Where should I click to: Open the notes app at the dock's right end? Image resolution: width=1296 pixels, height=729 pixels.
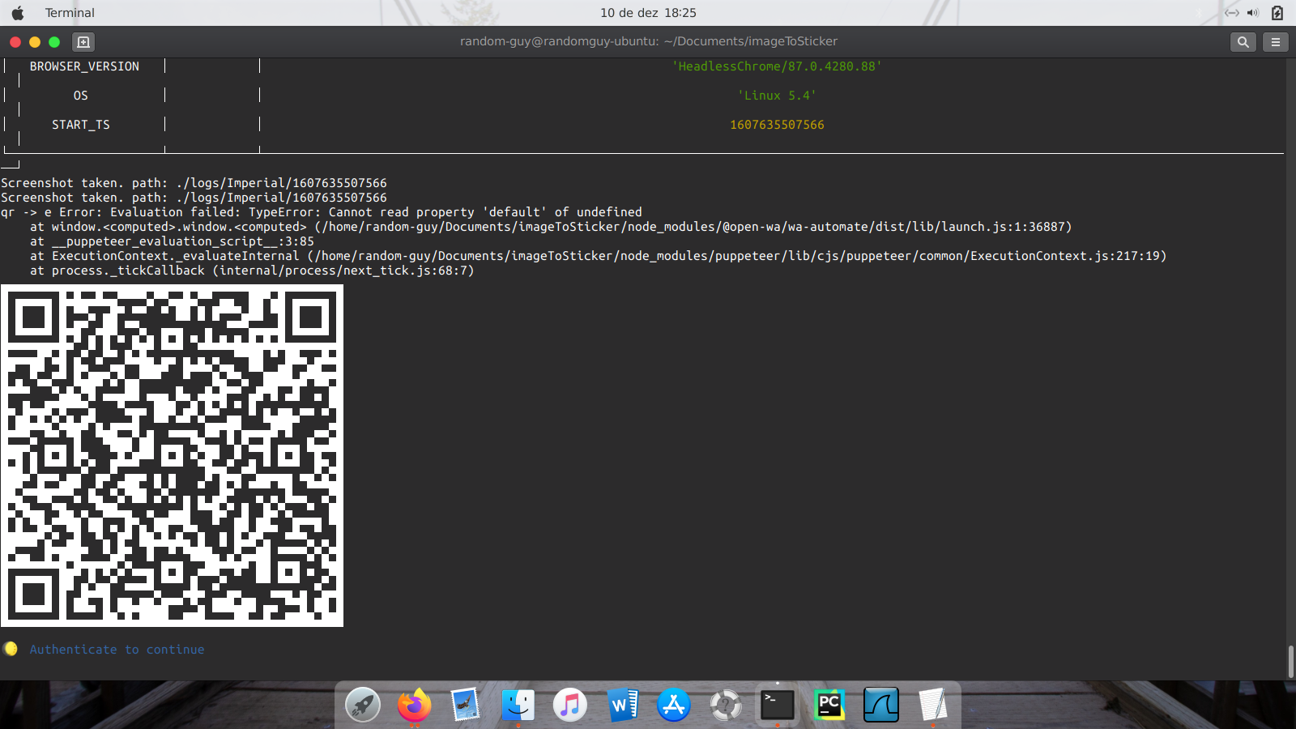pos(933,705)
